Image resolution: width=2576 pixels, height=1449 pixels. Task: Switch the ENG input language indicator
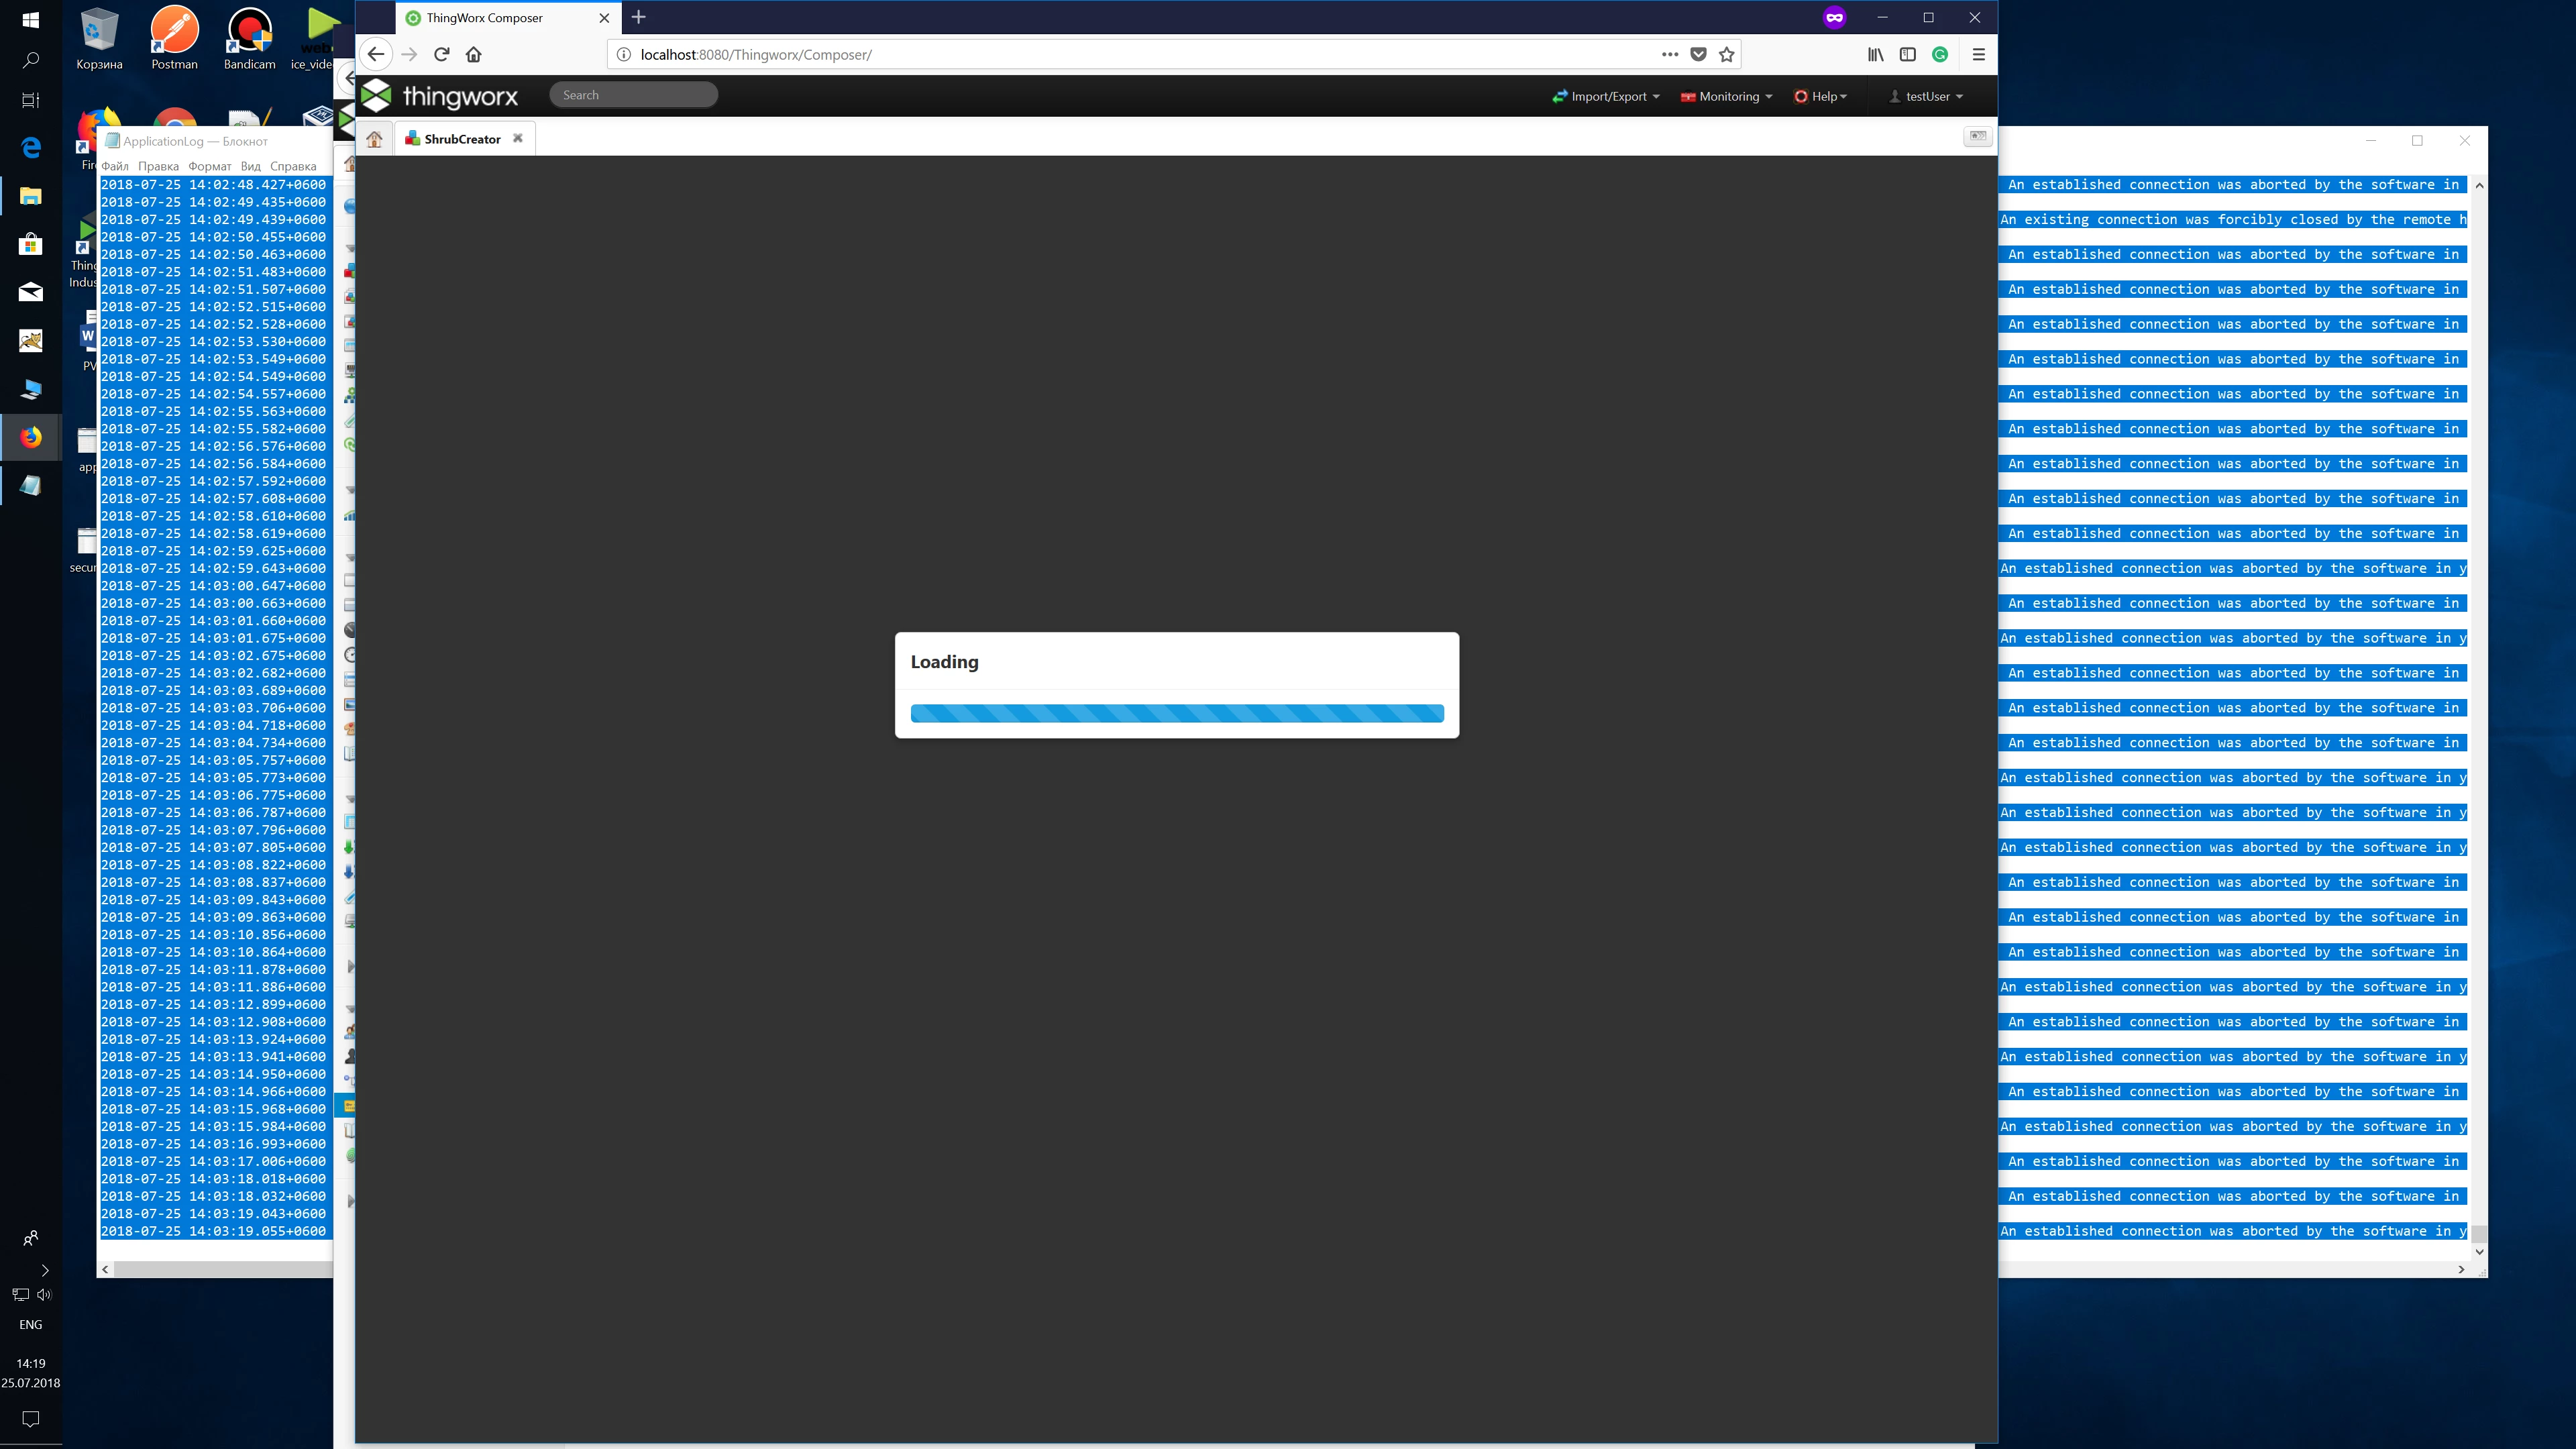click(x=31, y=1324)
